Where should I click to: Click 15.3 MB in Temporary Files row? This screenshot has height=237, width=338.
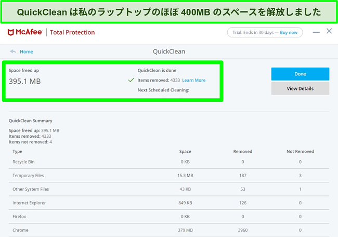(185, 176)
